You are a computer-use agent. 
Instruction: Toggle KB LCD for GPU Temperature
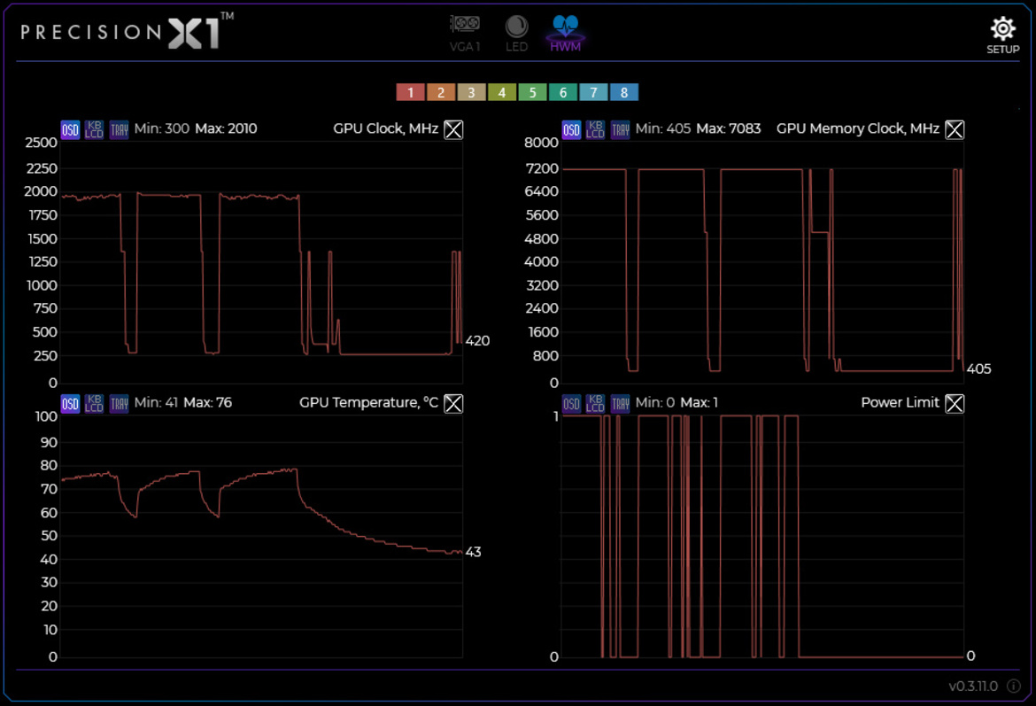pos(95,403)
